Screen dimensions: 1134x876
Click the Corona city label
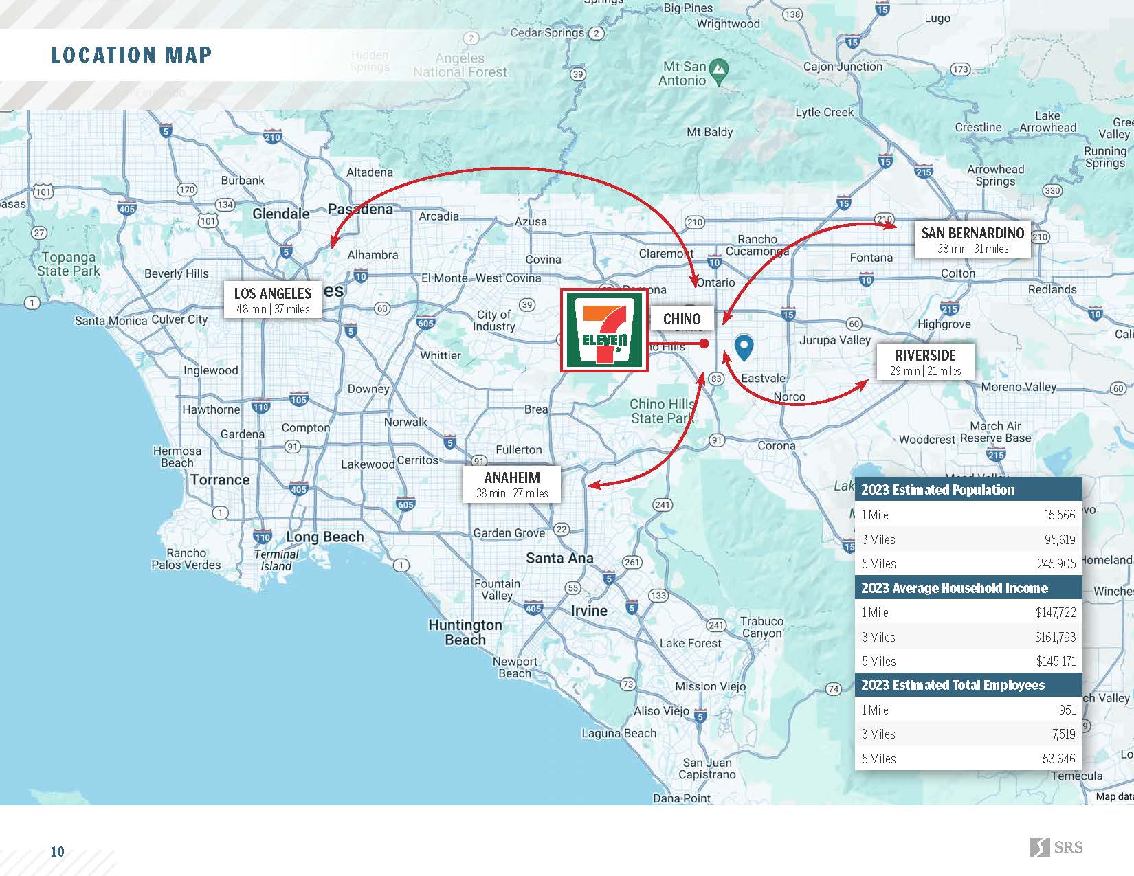click(x=777, y=445)
